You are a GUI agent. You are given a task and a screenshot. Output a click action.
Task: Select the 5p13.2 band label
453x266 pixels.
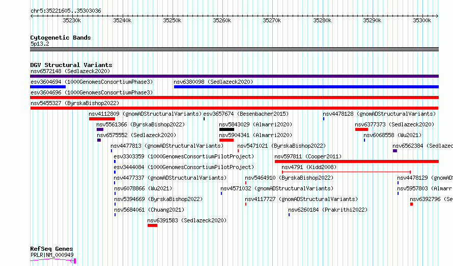point(40,44)
